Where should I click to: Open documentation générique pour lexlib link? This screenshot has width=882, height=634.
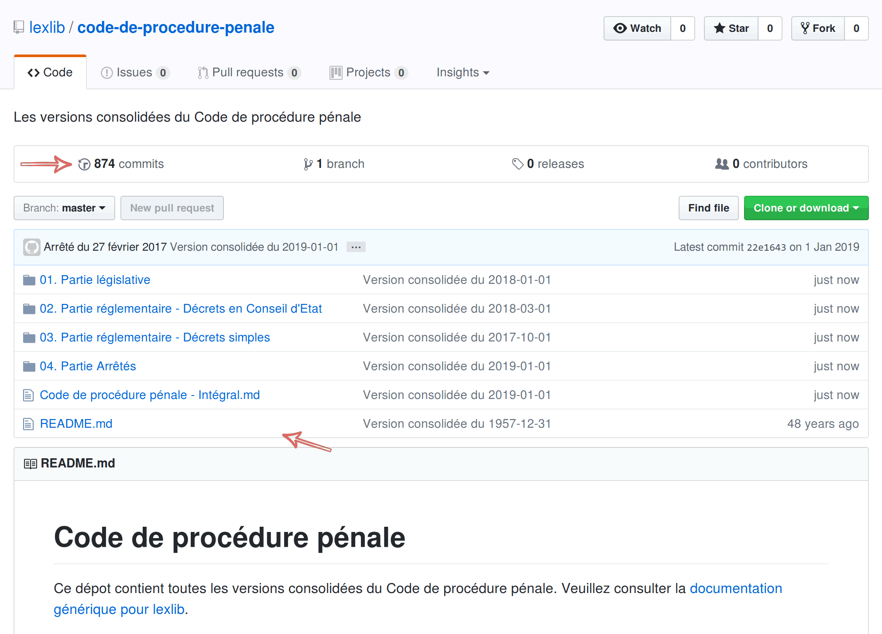pos(418,599)
